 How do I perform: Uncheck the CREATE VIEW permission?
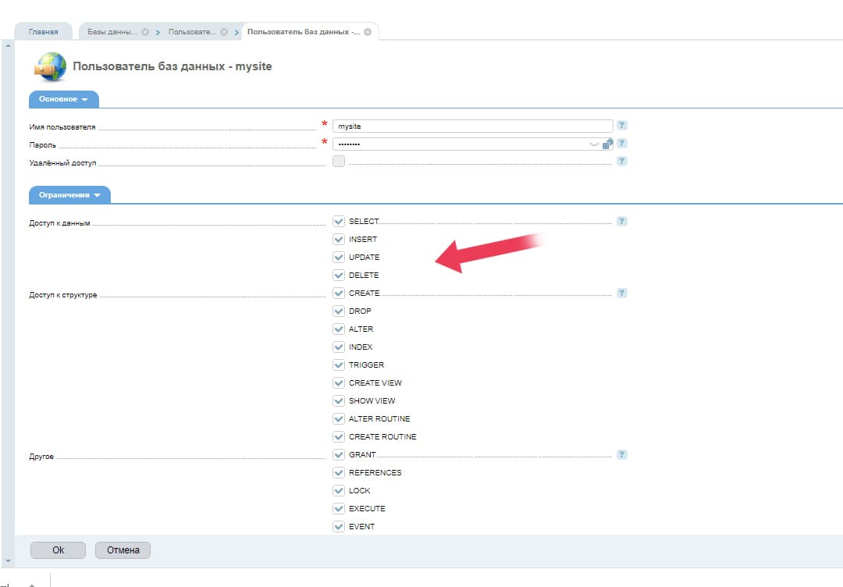pos(339,382)
